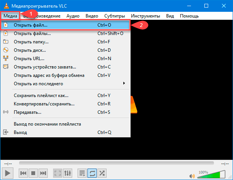Viewport: 233px width, 180px height.
Task: Click the Play button
Action: (8, 173)
